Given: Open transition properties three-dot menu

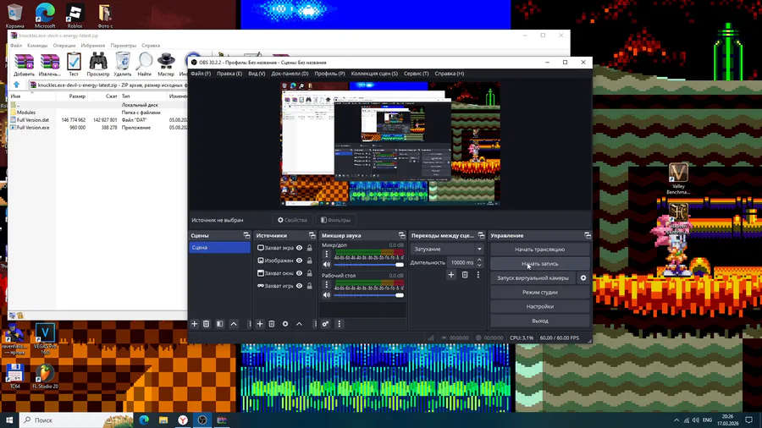Looking at the screenshot, I should (478, 275).
